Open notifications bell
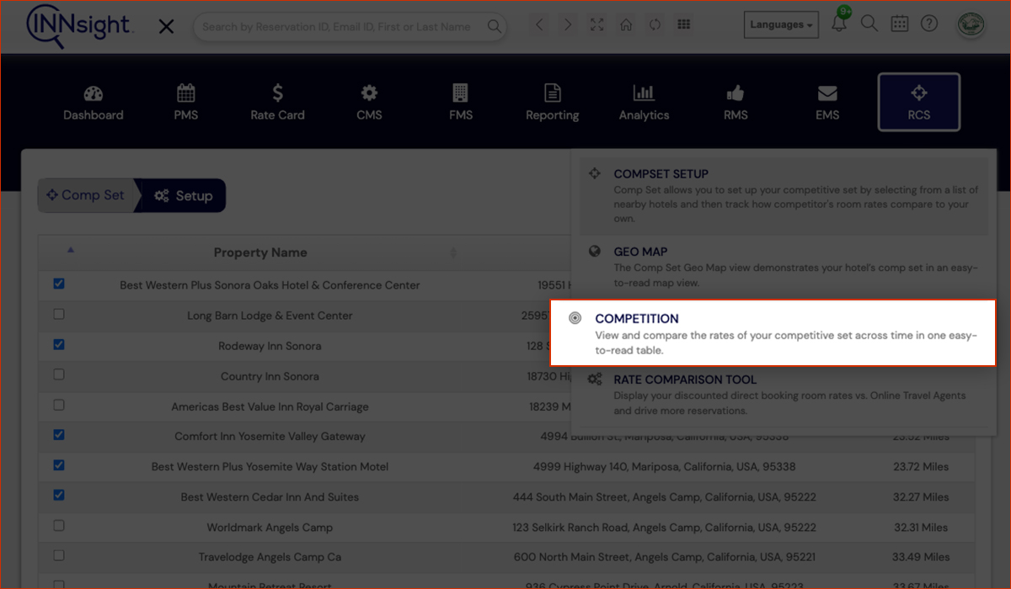 [839, 24]
